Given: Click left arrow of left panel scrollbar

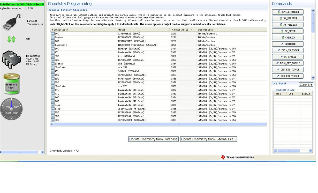Looking at the screenshot, I should 1,152.
